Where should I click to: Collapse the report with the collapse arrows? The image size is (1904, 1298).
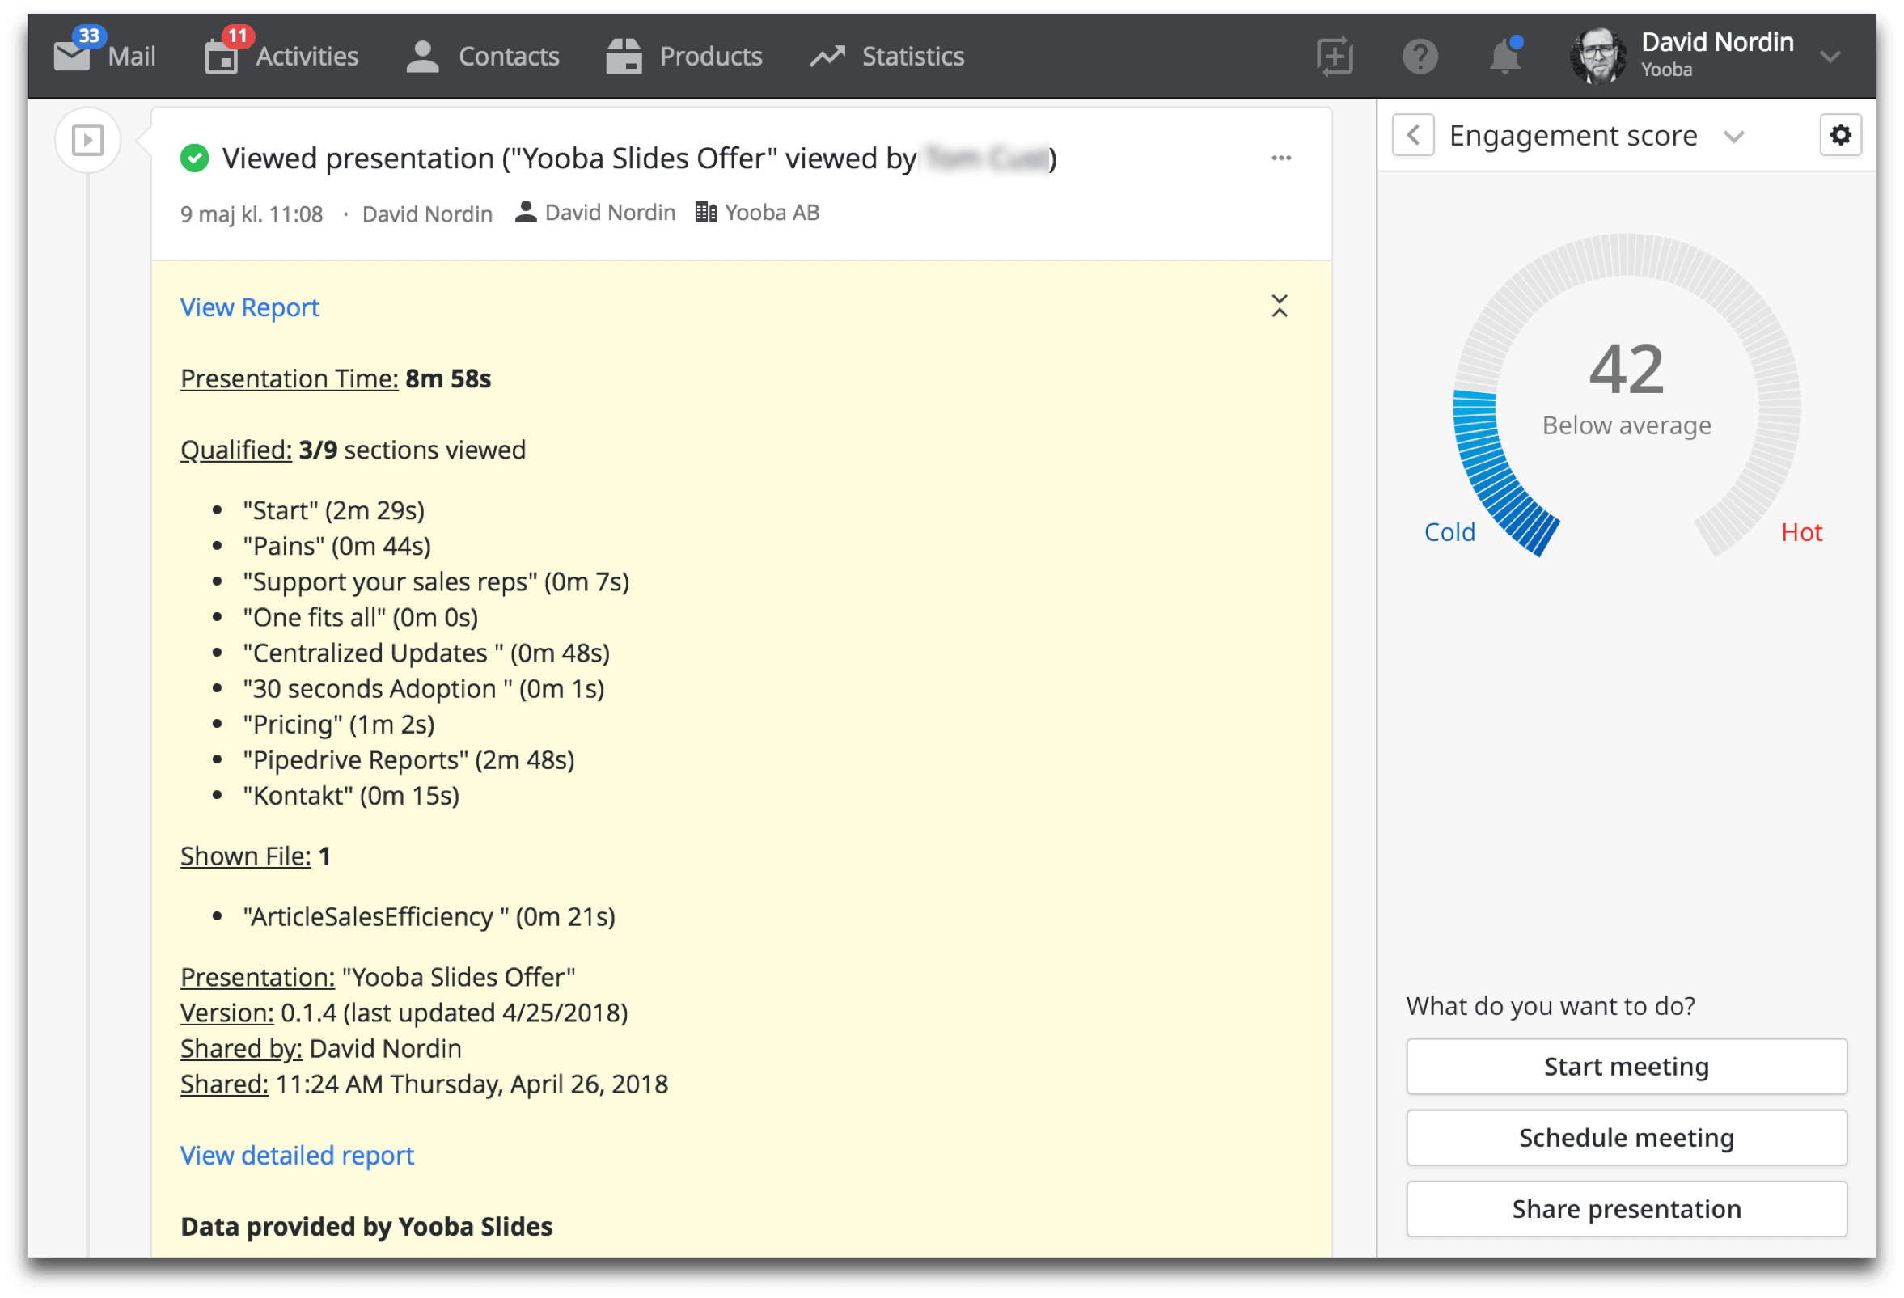pyautogui.click(x=1280, y=307)
